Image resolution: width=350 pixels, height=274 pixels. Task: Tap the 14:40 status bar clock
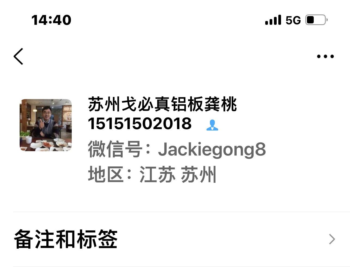coord(51,20)
